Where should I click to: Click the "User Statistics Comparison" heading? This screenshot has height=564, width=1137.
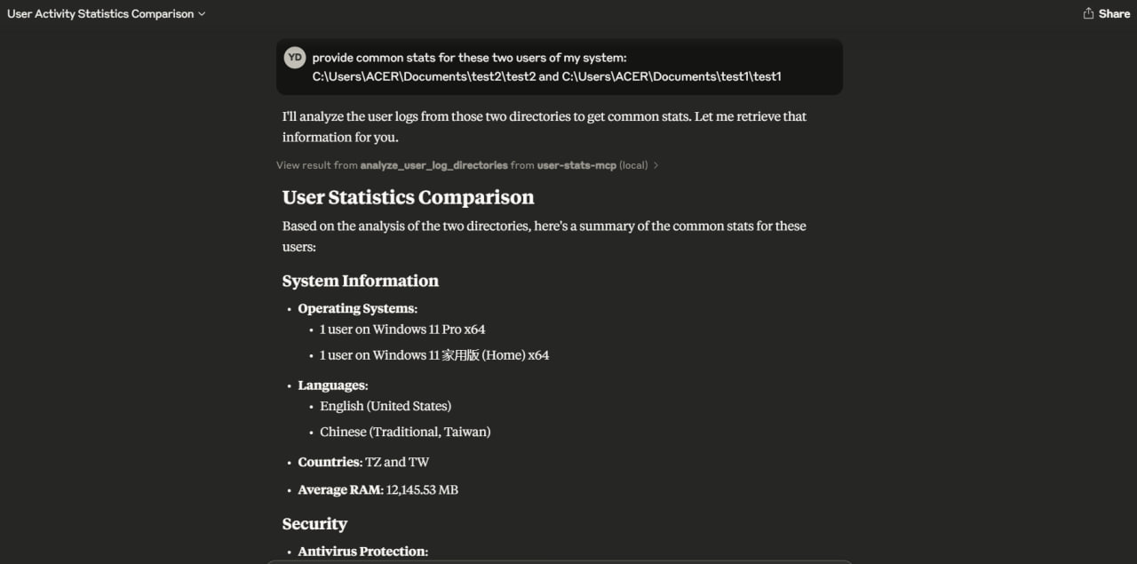(408, 197)
